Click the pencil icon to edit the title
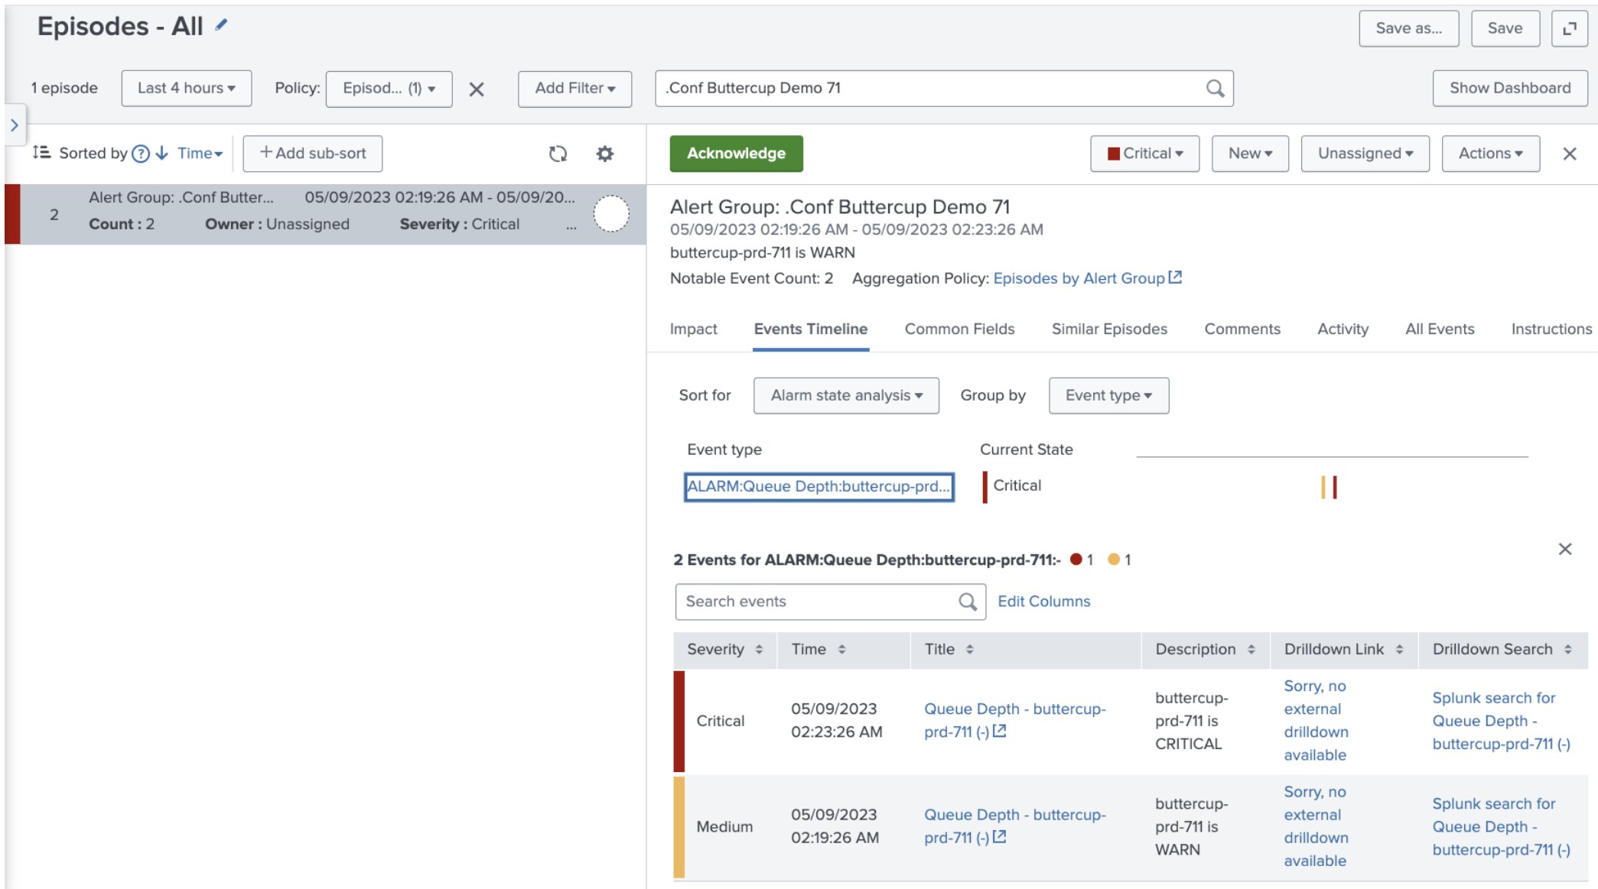The image size is (1598, 889). [221, 25]
